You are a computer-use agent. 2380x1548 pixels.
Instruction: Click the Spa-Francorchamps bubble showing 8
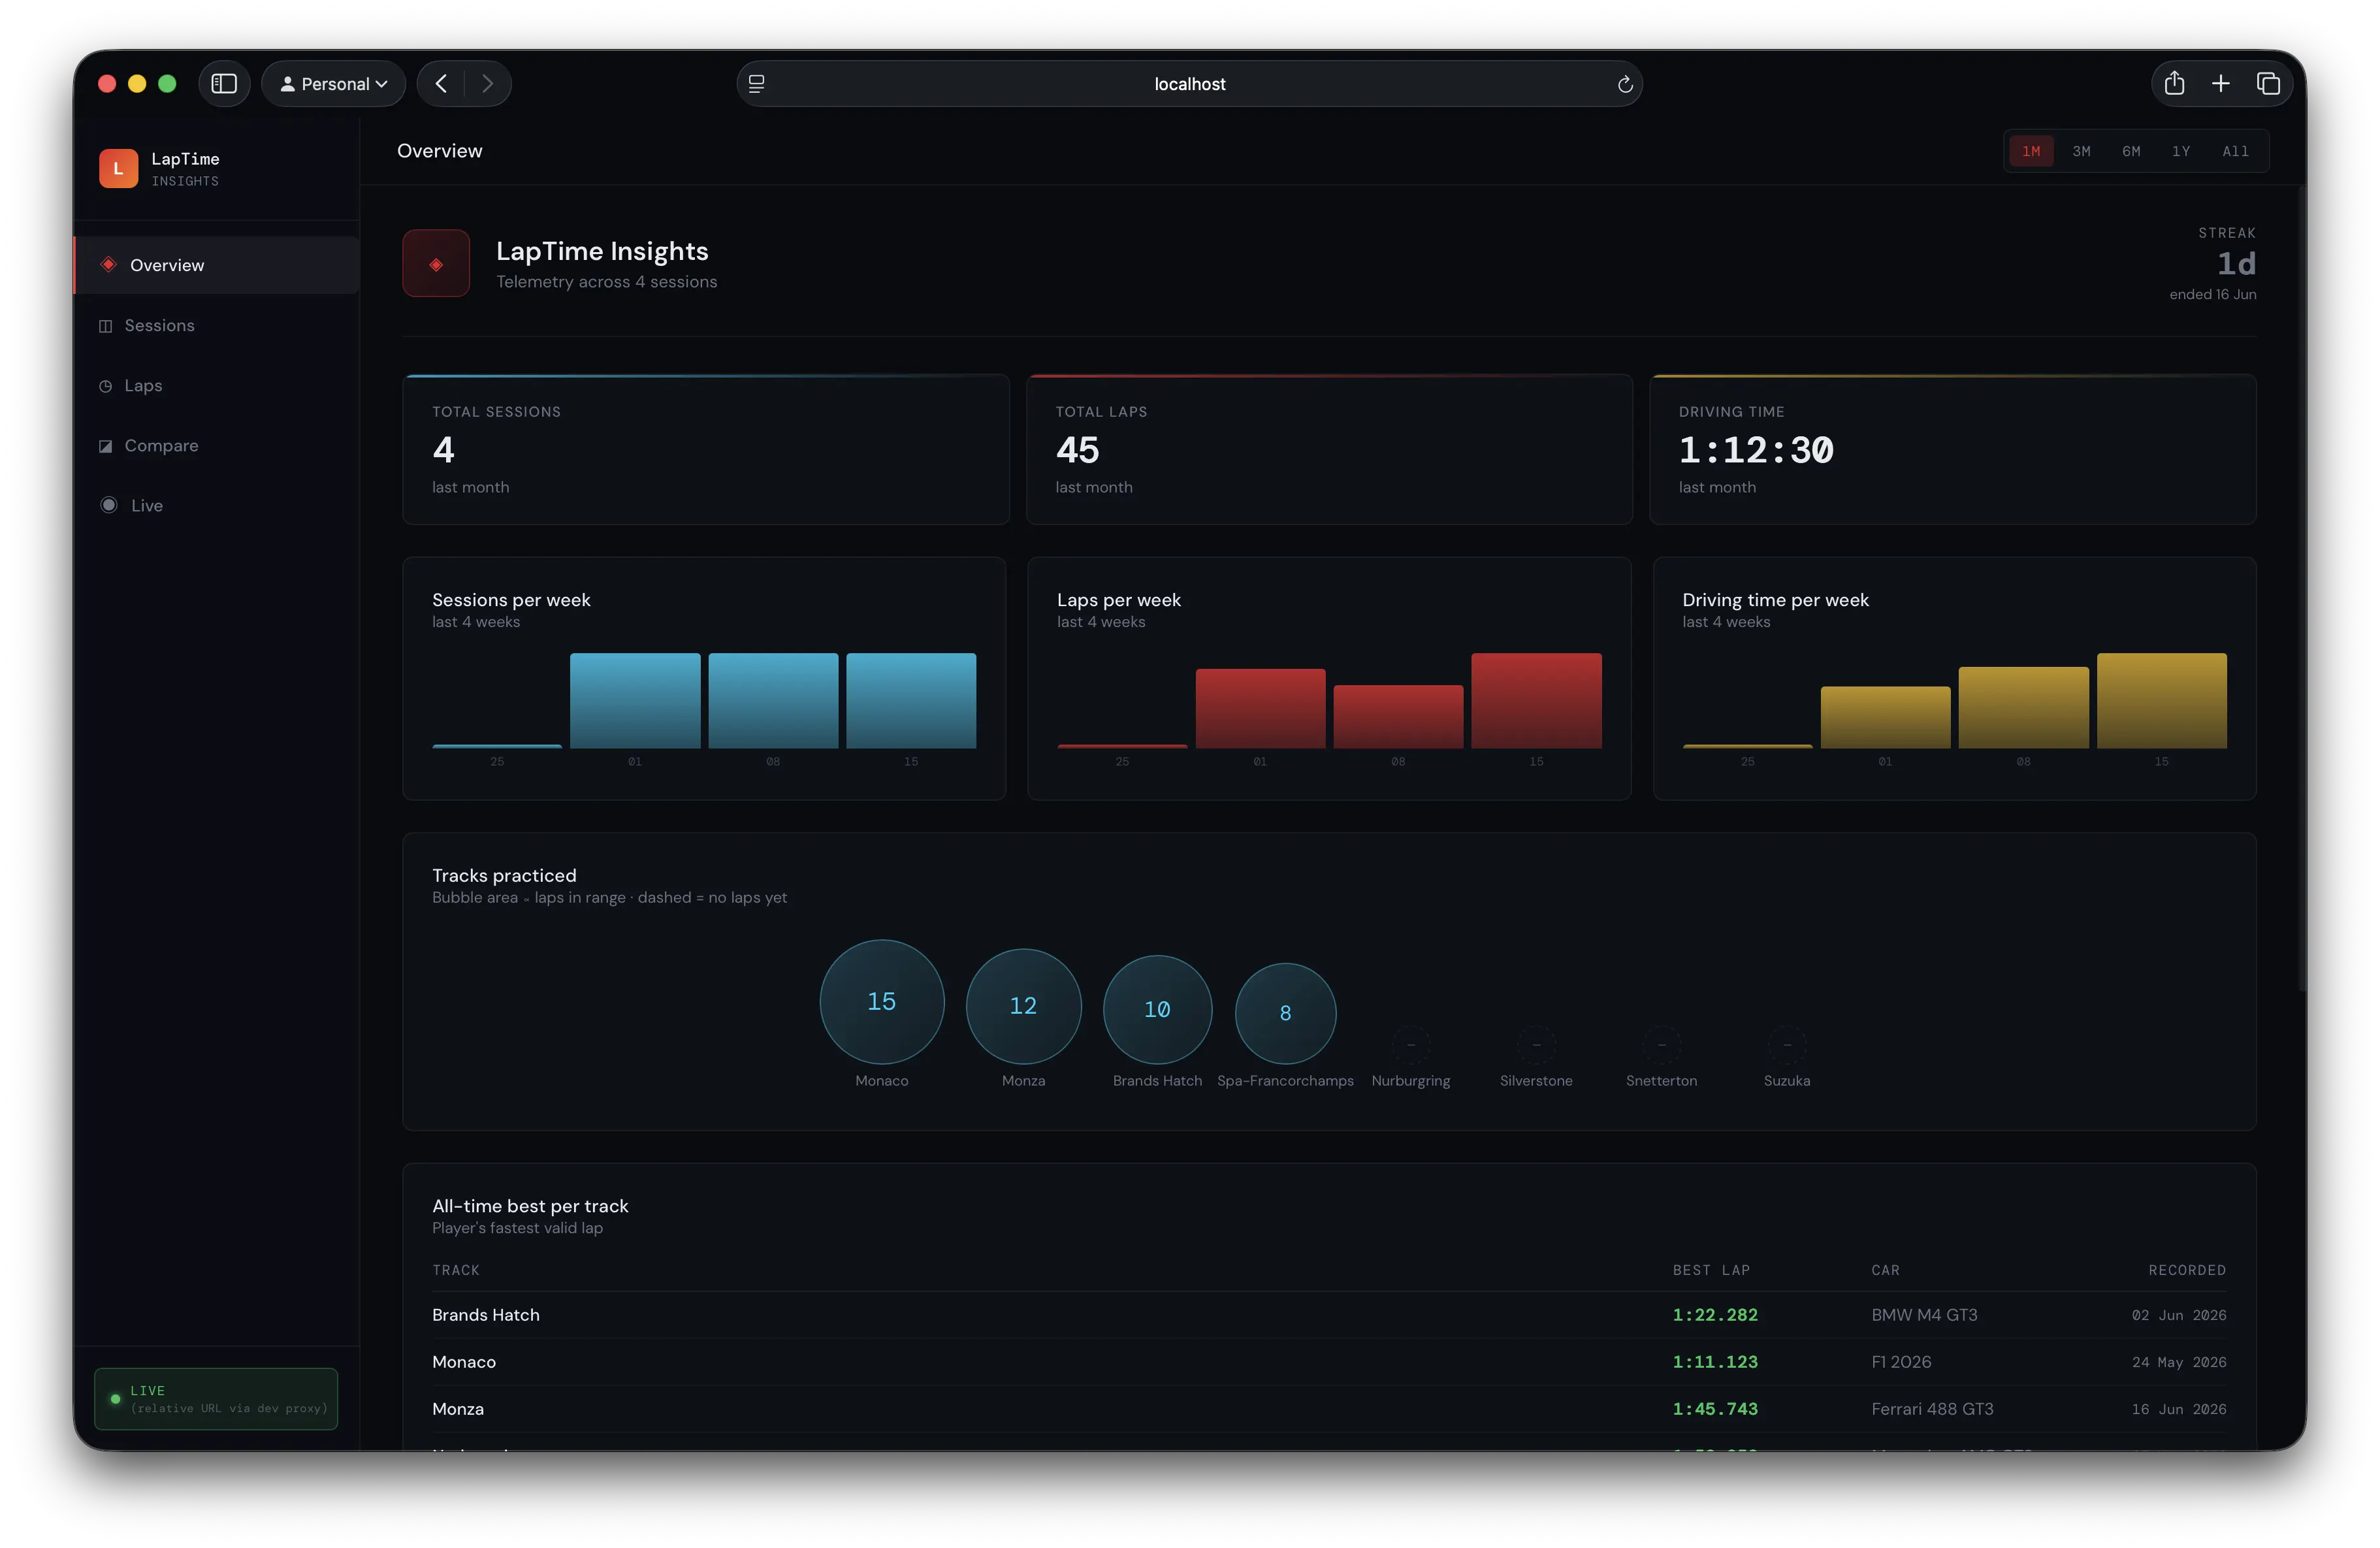pyautogui.click(x=1285, y=1013)
